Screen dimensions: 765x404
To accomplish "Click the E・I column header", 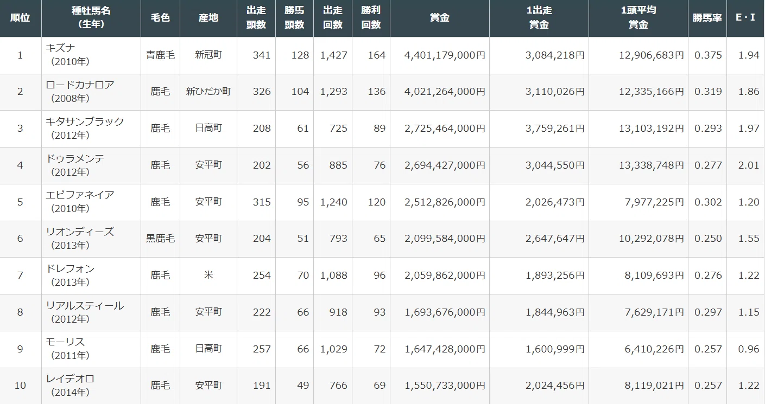I will 746,18.
